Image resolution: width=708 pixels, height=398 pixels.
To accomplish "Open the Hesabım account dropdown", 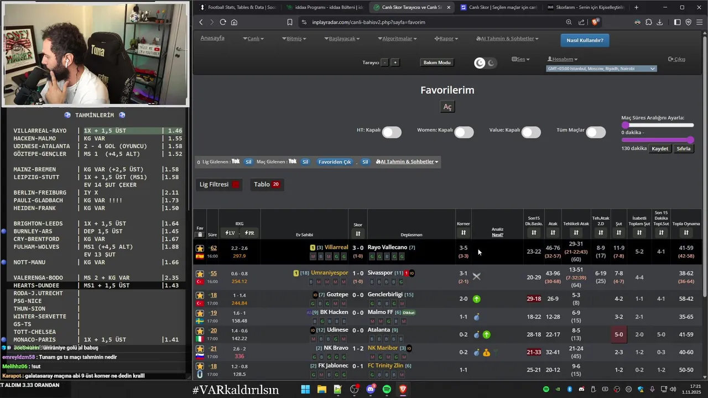I will pyautogui.click(x=563, y=59).
